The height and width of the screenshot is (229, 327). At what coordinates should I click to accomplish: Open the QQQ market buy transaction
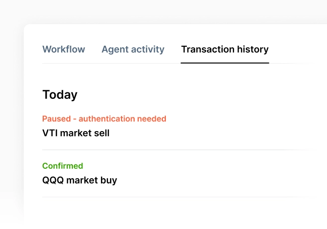pos(79,180)
